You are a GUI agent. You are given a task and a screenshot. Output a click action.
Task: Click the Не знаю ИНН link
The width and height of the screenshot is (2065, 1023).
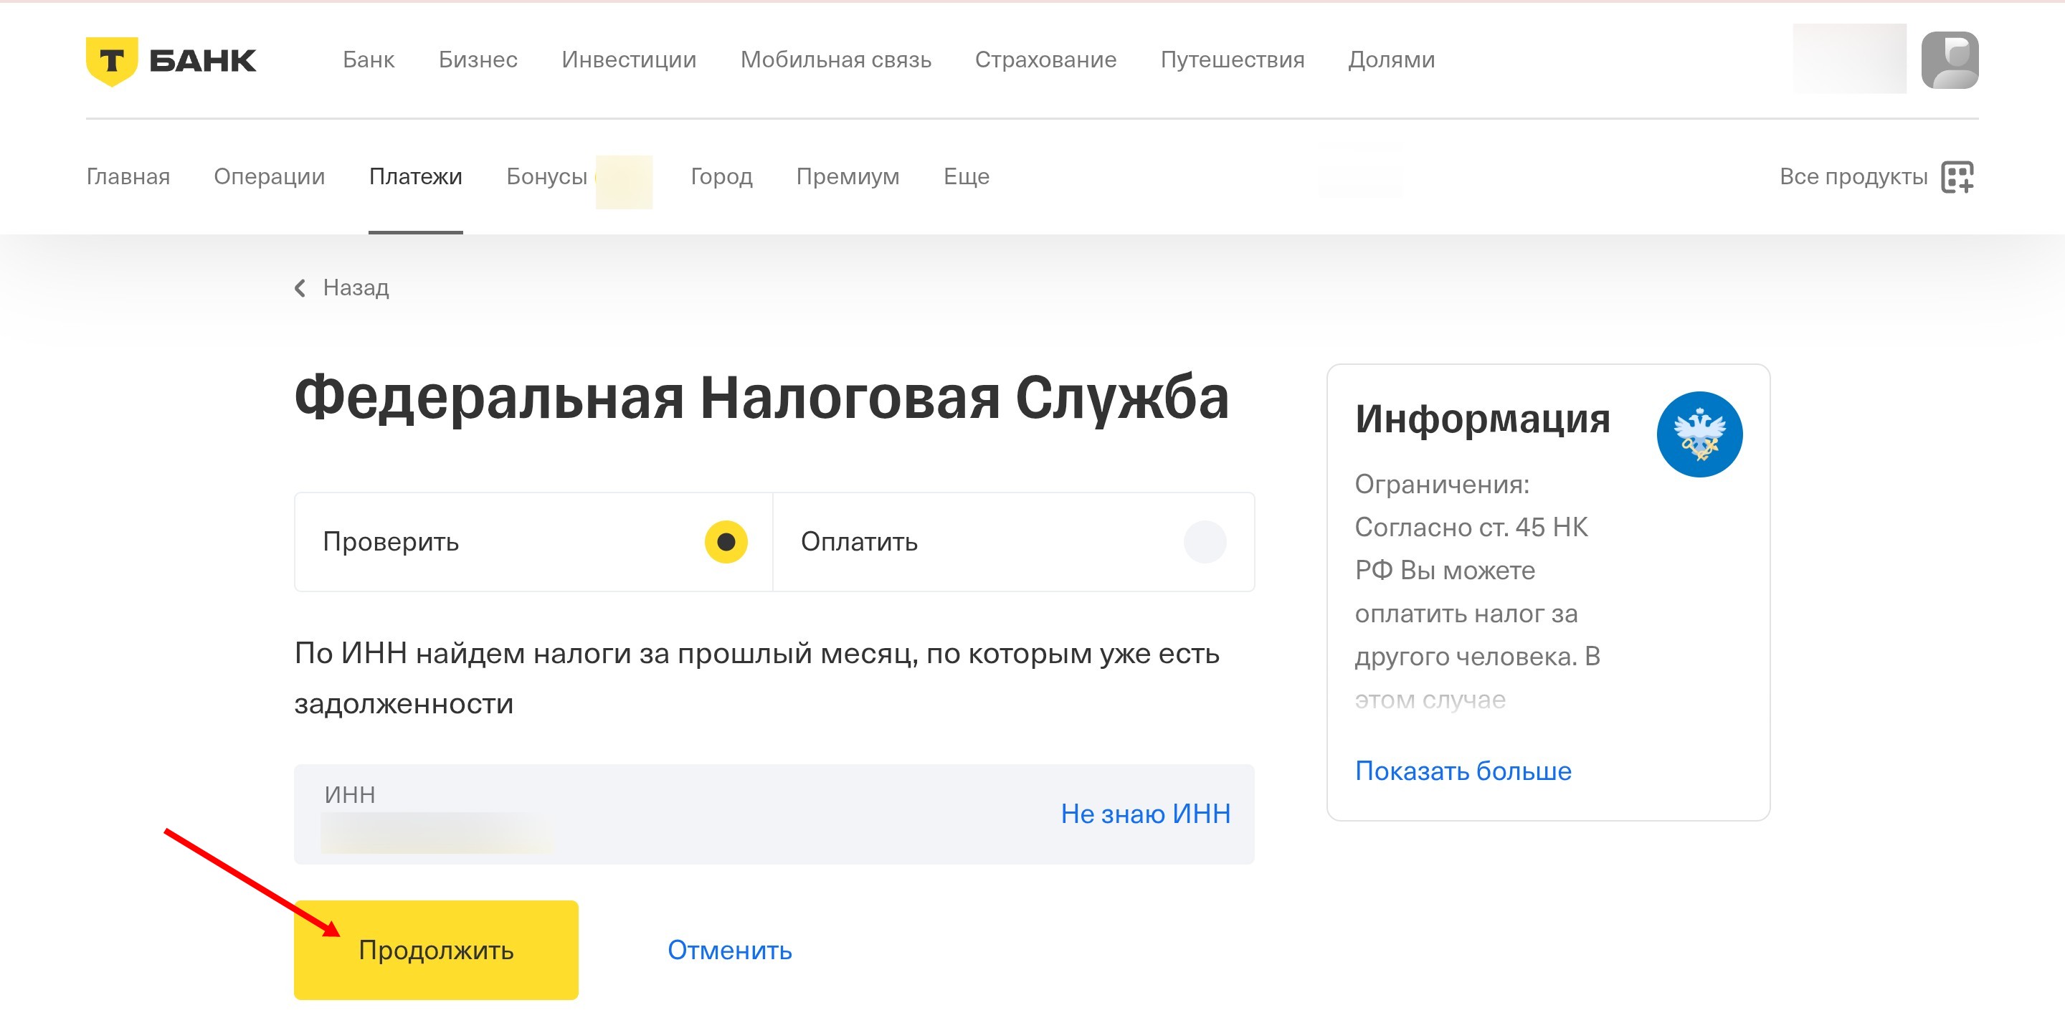(x=1146, y=814)
